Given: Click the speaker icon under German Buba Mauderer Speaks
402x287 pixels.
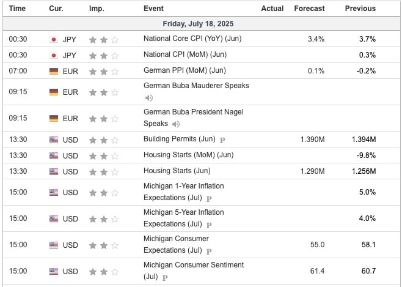Looking at the screenshot, I should point(148,98).
